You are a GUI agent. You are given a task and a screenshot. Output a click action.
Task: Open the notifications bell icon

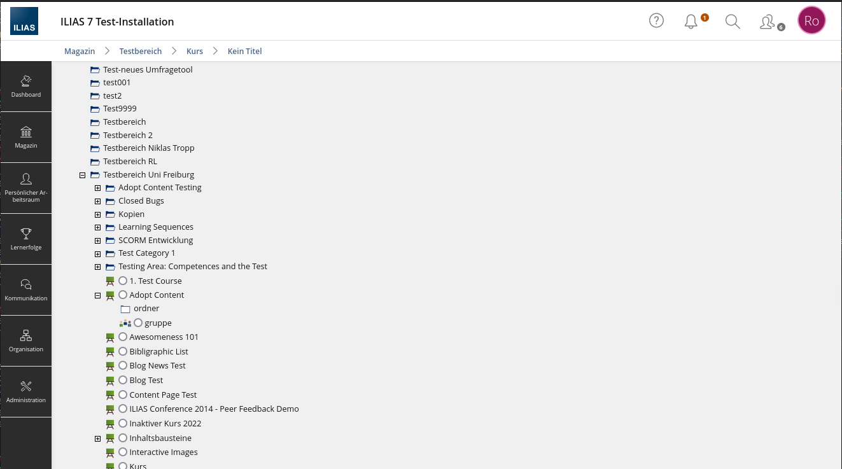[x=691, y=22]
